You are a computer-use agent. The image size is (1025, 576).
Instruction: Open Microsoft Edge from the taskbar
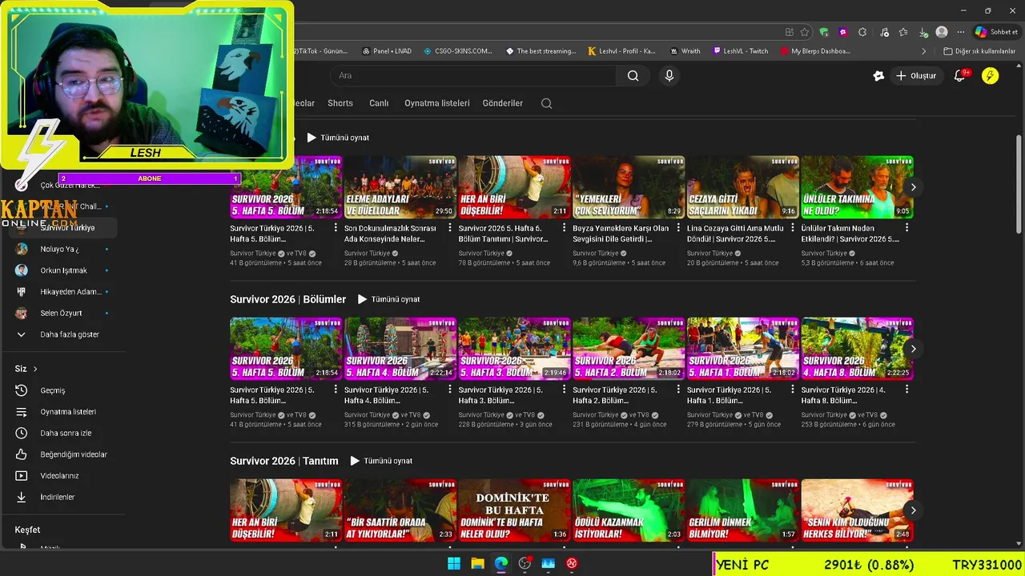501,563
